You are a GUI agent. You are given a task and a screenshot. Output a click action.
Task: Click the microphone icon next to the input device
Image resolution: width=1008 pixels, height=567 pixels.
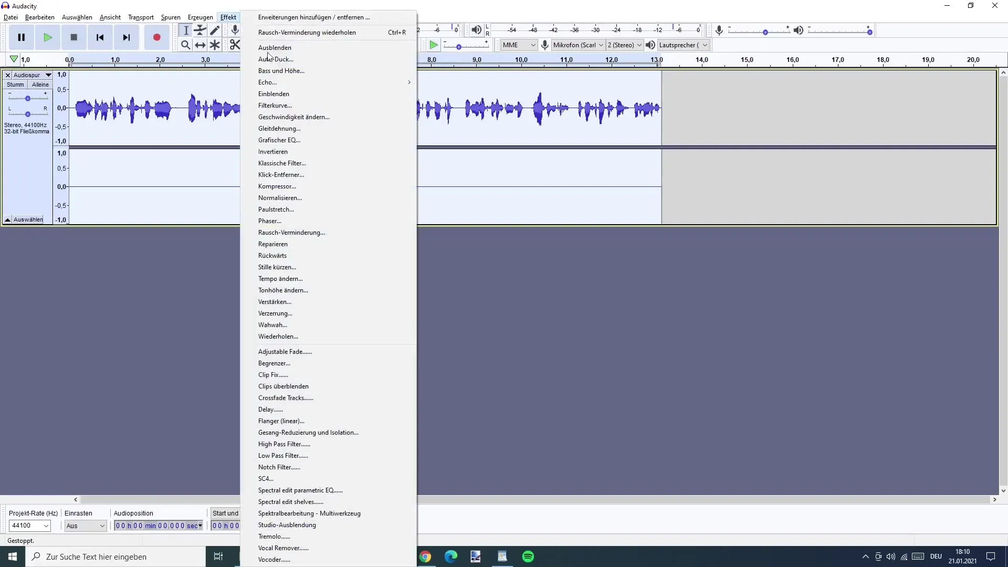click(545, 45)
